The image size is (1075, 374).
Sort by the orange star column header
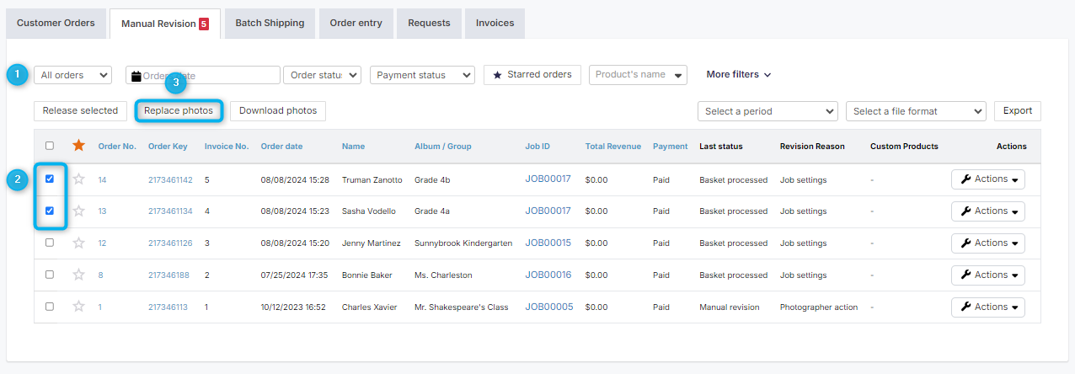point(79,146)
